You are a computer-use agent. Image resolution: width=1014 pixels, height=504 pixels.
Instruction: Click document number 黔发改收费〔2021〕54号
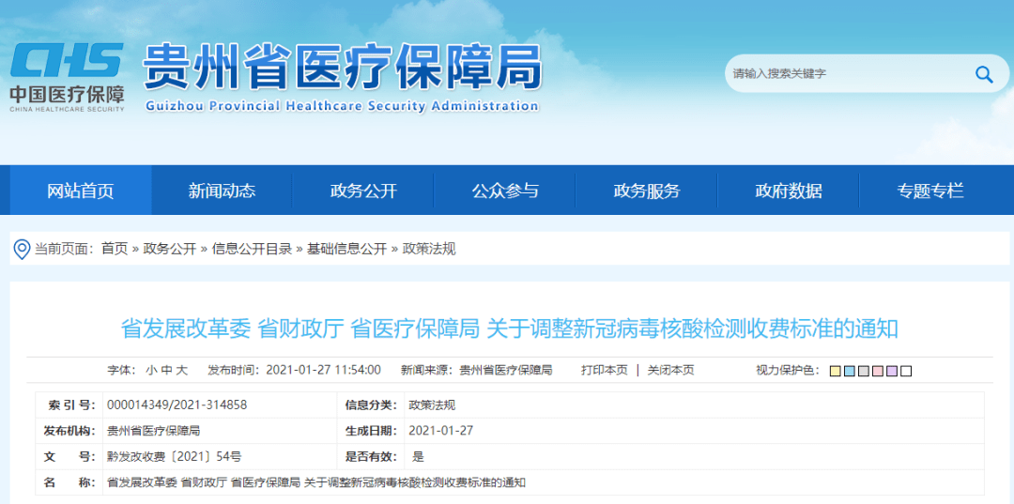click(174, 457)
